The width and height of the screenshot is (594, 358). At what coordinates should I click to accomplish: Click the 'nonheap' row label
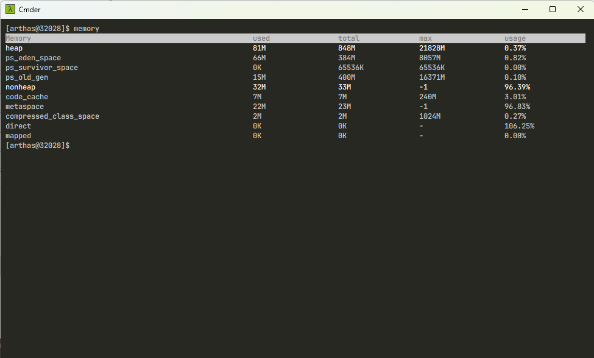click(x=21, y=87)
